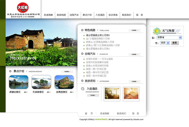
Task: Click the 大红袍 red logo
Action: [23, 7]
